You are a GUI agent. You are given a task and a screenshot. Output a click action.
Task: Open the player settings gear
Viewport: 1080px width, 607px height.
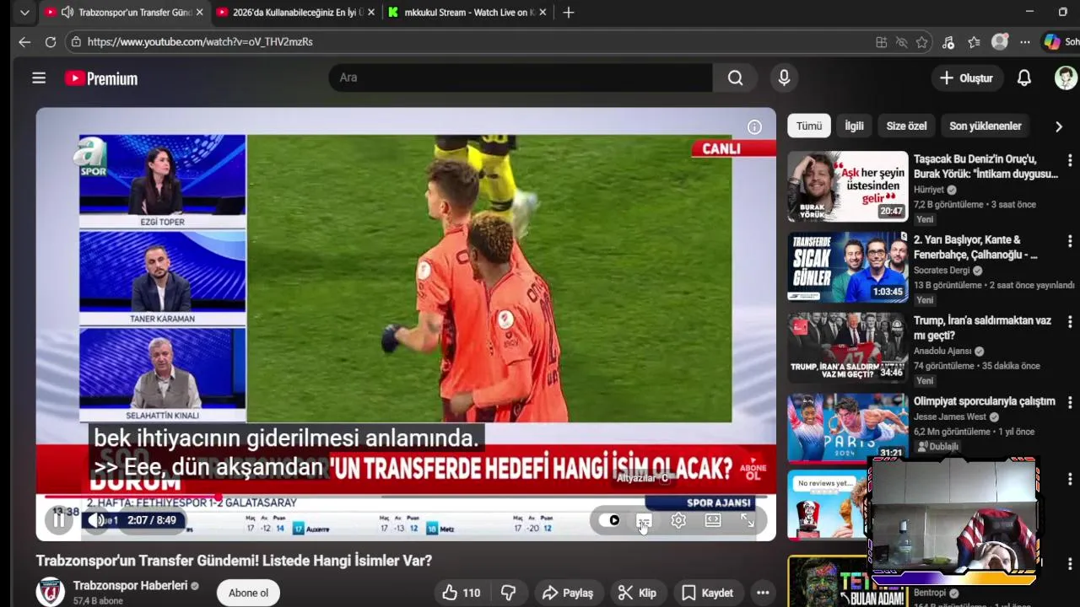678,521
